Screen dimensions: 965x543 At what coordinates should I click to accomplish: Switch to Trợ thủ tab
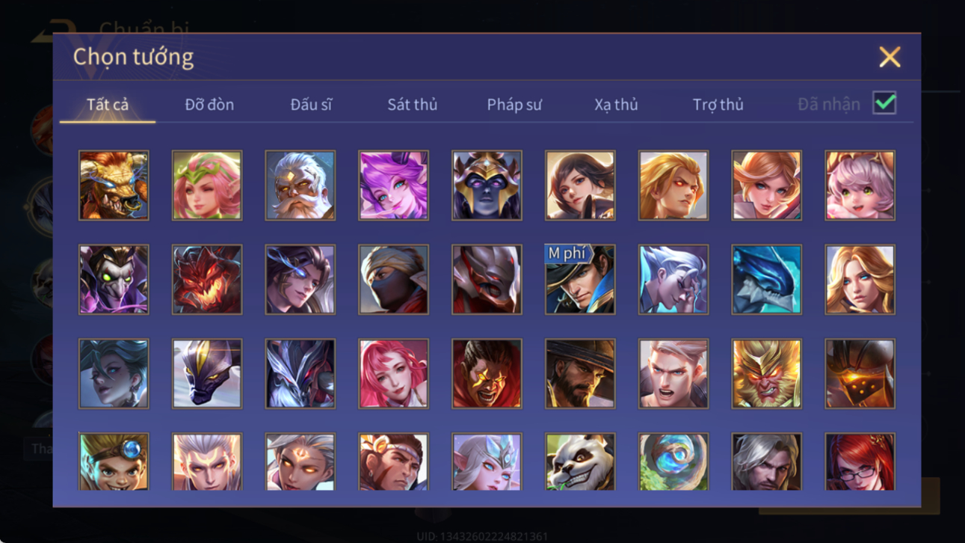click(x=718, y=105)
